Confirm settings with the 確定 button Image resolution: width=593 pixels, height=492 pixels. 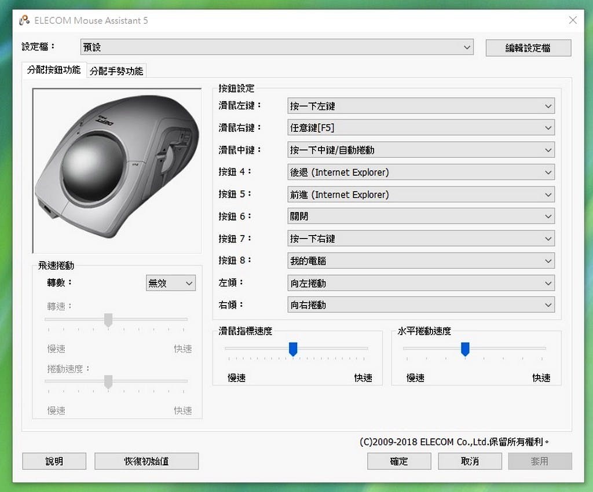[399, 461]
